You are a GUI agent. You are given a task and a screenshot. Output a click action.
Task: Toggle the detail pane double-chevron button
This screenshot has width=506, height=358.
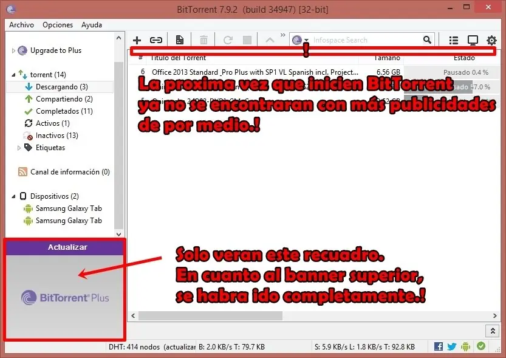pos(493,331)
